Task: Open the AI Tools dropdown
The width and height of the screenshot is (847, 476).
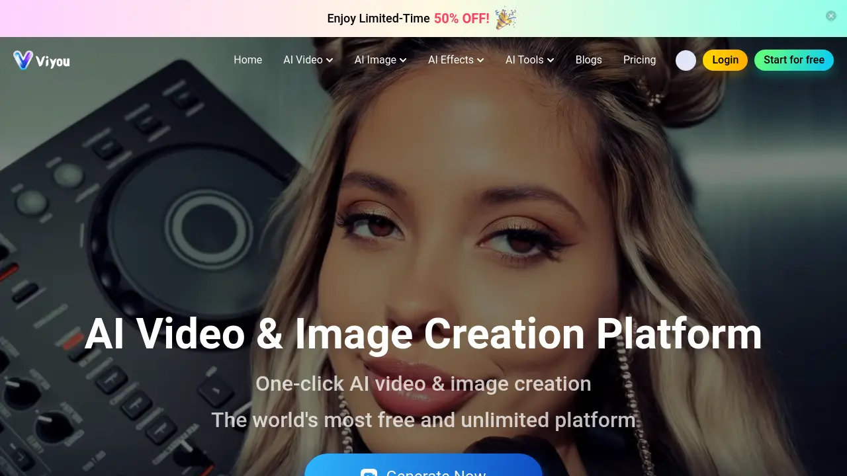Action: point(529,60)
